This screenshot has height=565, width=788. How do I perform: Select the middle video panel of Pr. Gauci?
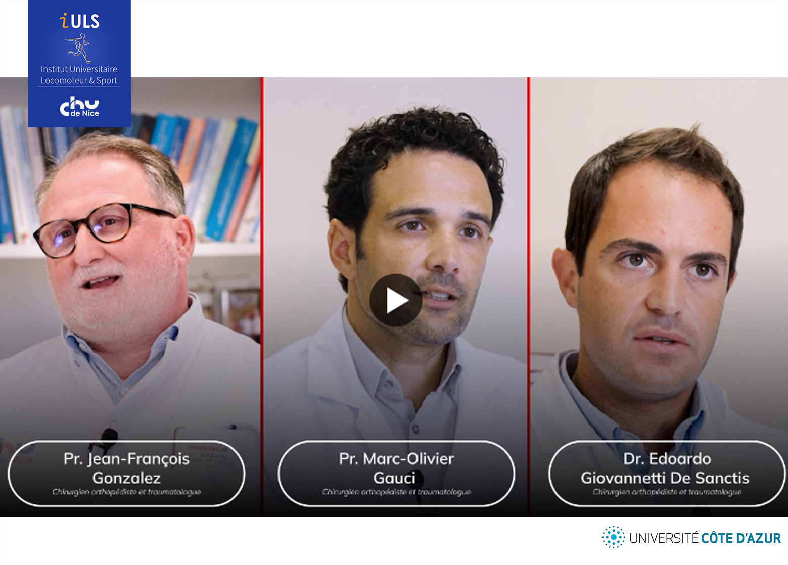click(x=395, y=297)
